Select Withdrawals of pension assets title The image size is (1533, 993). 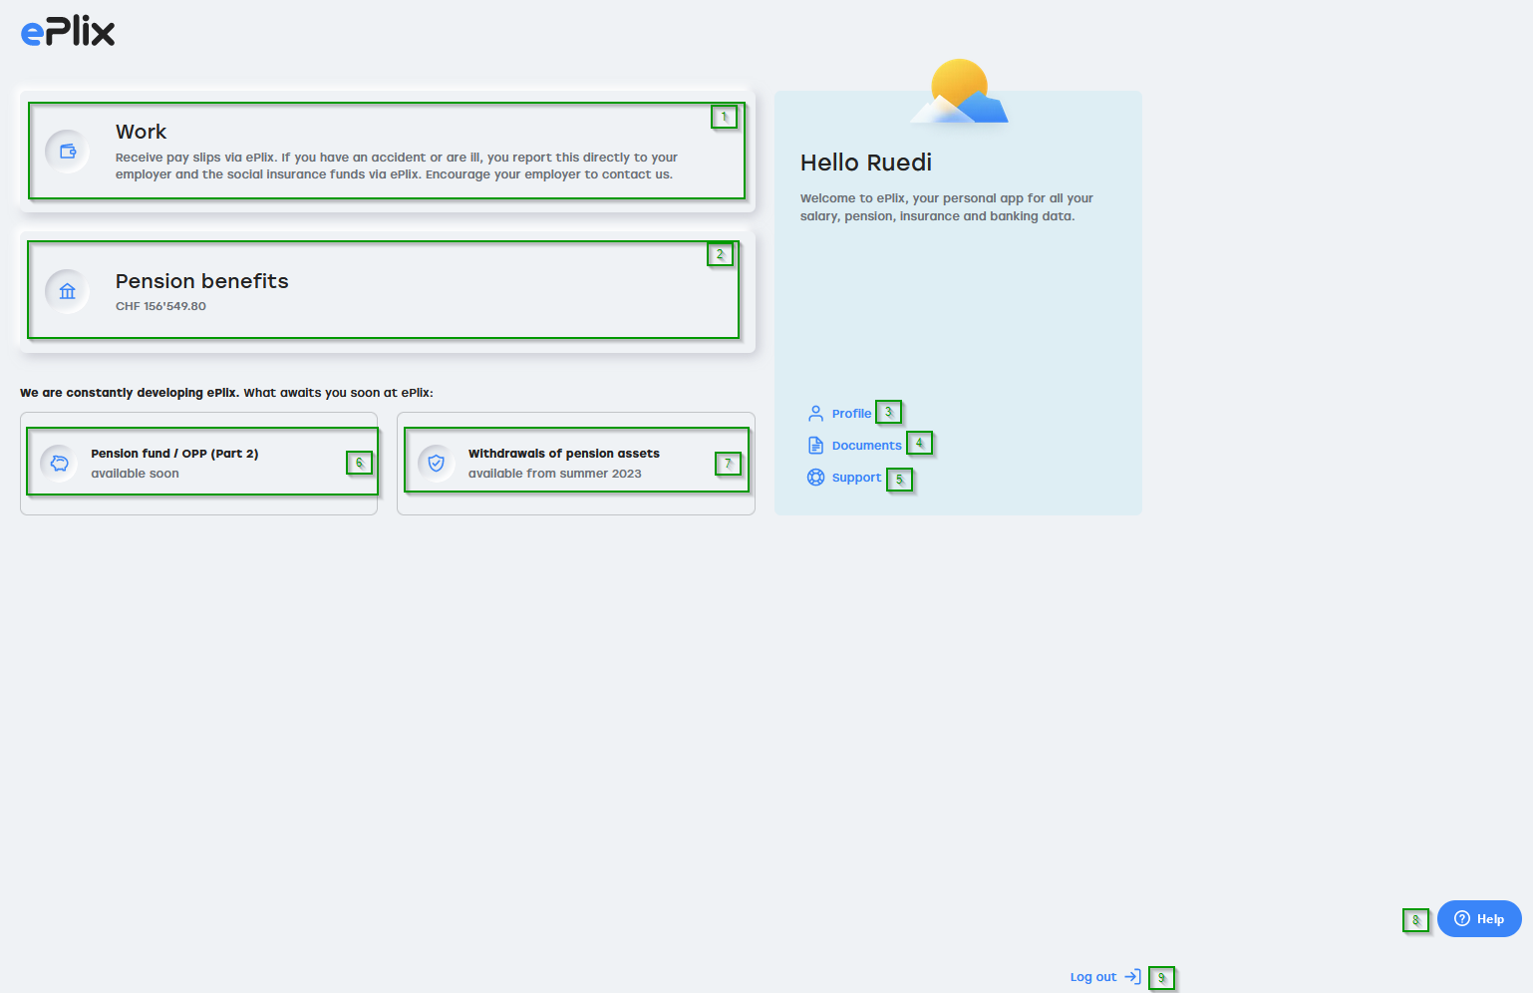(x=564, y=454)
